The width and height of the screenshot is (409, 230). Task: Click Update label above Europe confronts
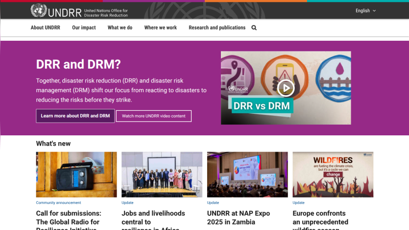click(x=298, y=203)
